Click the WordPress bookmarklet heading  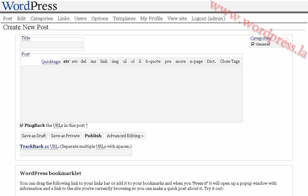pyautogui.click(x=50, y=173)
